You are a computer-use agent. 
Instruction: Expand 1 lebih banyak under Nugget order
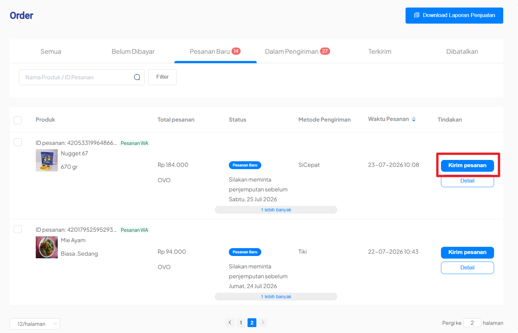pos(276,210)
